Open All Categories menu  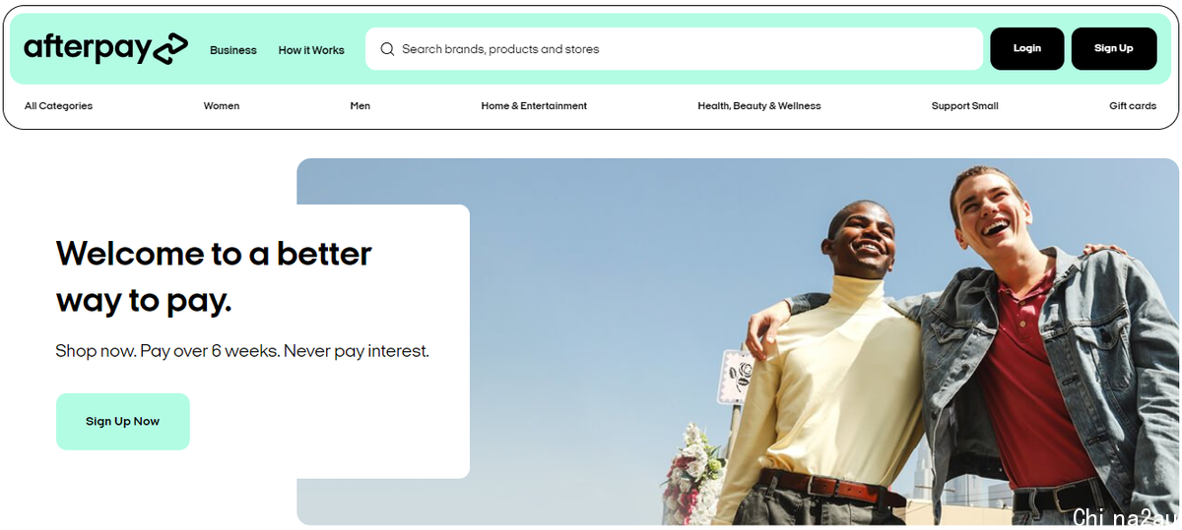click(58, 106)
